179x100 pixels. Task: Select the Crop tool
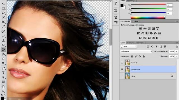click(x=3, y=22)
